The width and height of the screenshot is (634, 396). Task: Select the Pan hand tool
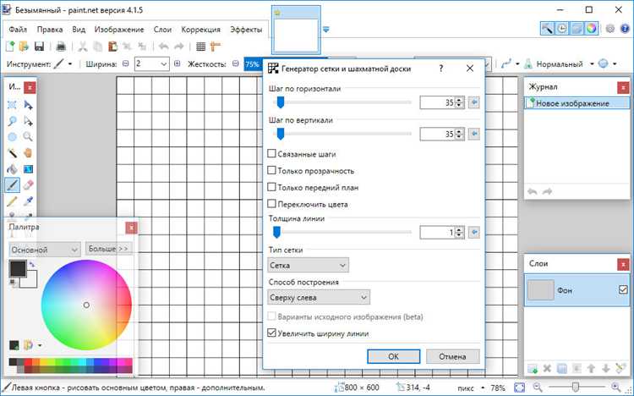click(x=28, y=153)
